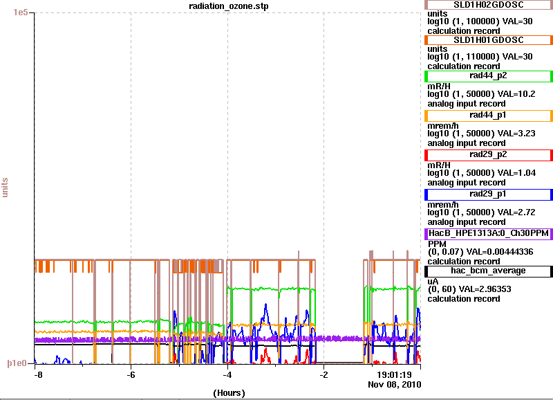Click the (Hours) x-axis label
The image size is (553, 400).
pyautogui.click(x=229, y=393)
